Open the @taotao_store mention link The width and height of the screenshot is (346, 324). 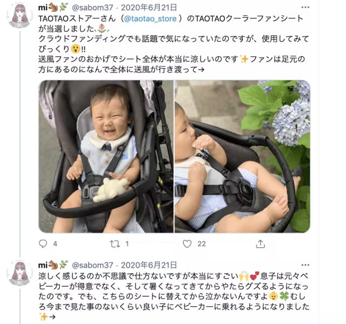[x=150, y=18]
